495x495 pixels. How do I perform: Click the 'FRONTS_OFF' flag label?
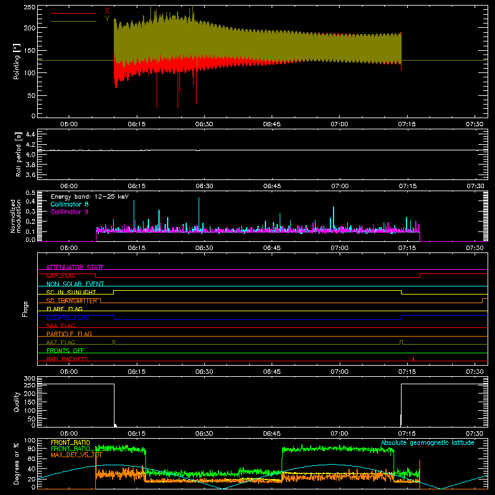coord(66,351)
